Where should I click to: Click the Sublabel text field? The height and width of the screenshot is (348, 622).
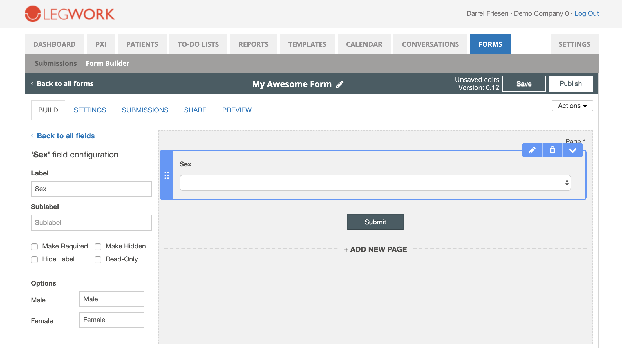pyautogui.click(x=91, y=223)
